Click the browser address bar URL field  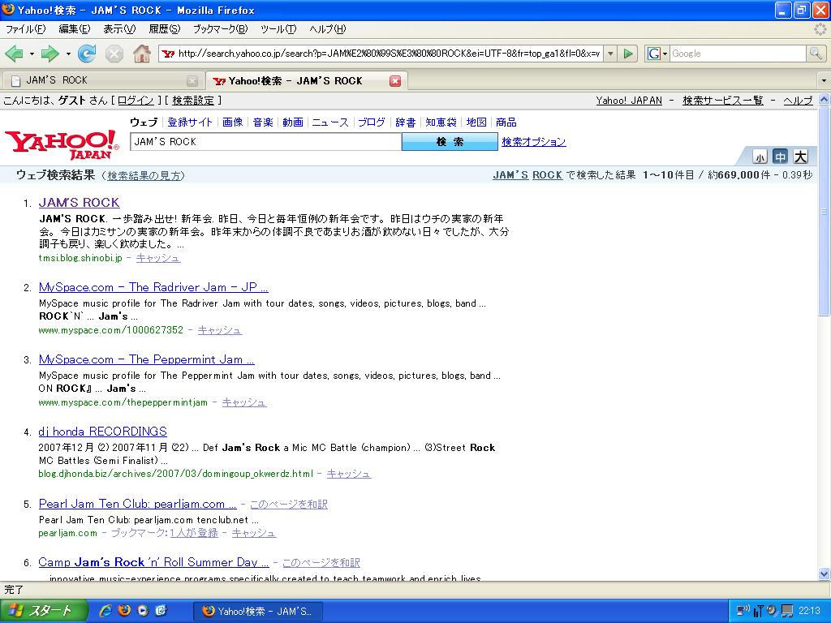tap(389, 54)
